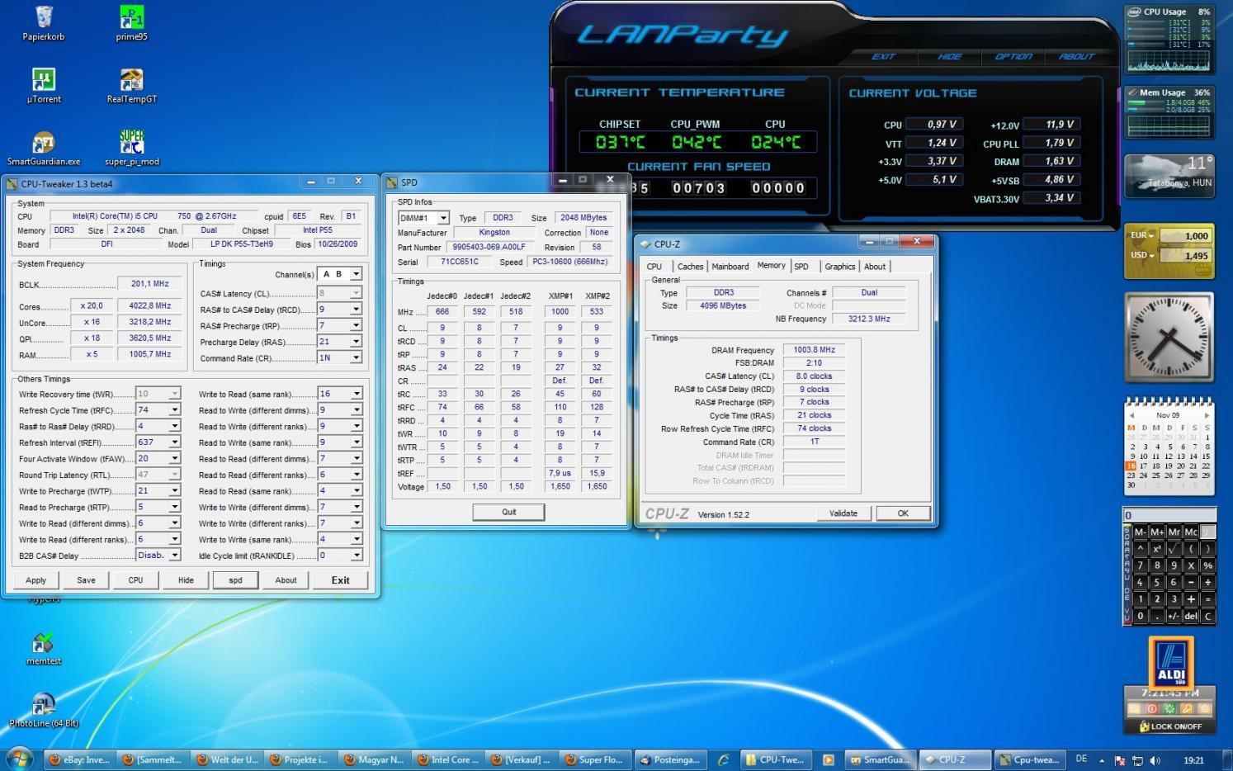
Task: Click OPTION in the LANParty menu
Action: pos(1013,57)
